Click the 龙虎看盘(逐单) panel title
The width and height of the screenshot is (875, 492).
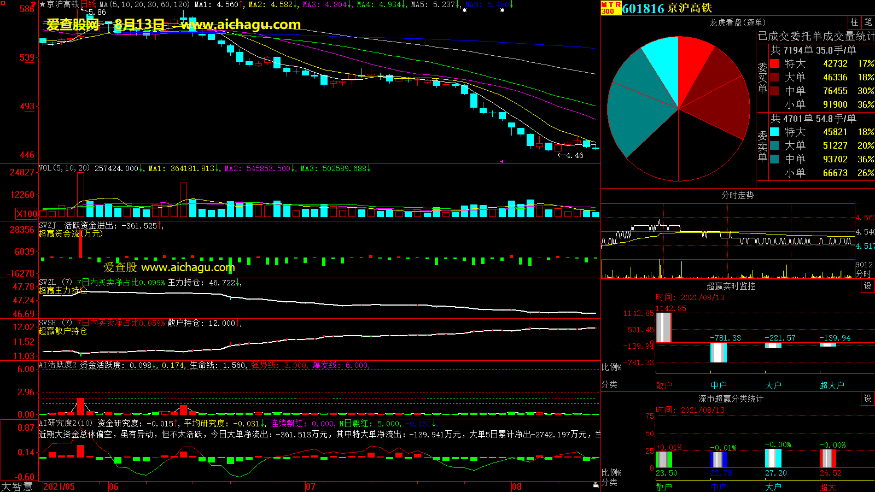point(737,22)
